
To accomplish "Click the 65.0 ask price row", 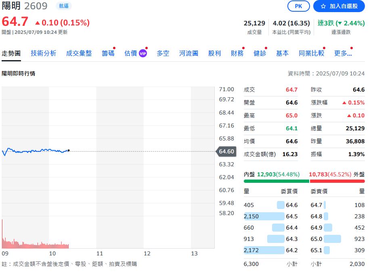I will [338, 239].
